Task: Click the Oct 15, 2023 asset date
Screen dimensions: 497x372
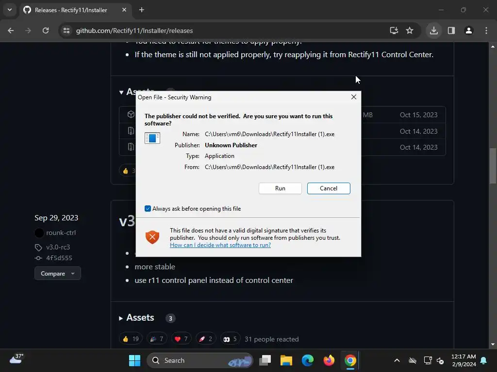Action: (x=418, y=115)
